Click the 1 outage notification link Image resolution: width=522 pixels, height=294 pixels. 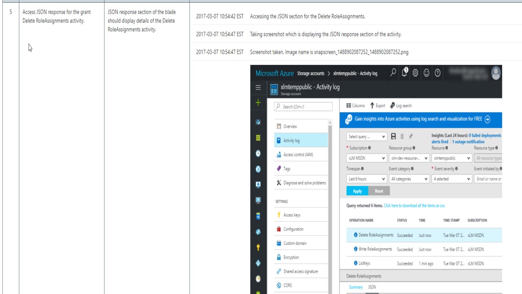coord(468,142)
